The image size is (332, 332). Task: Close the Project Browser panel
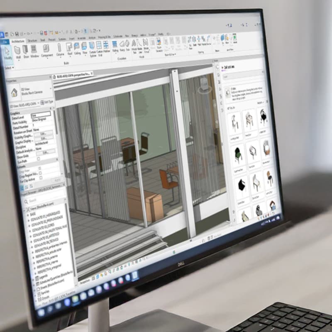click(x=64, y=185)
